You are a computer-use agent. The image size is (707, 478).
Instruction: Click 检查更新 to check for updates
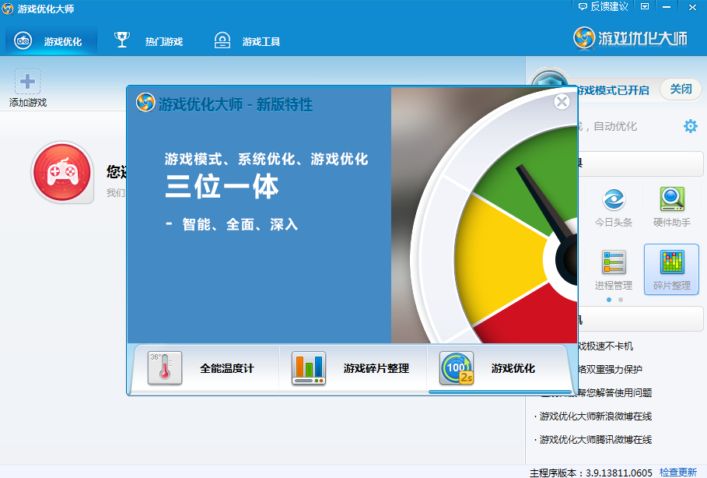coord(680,471)
